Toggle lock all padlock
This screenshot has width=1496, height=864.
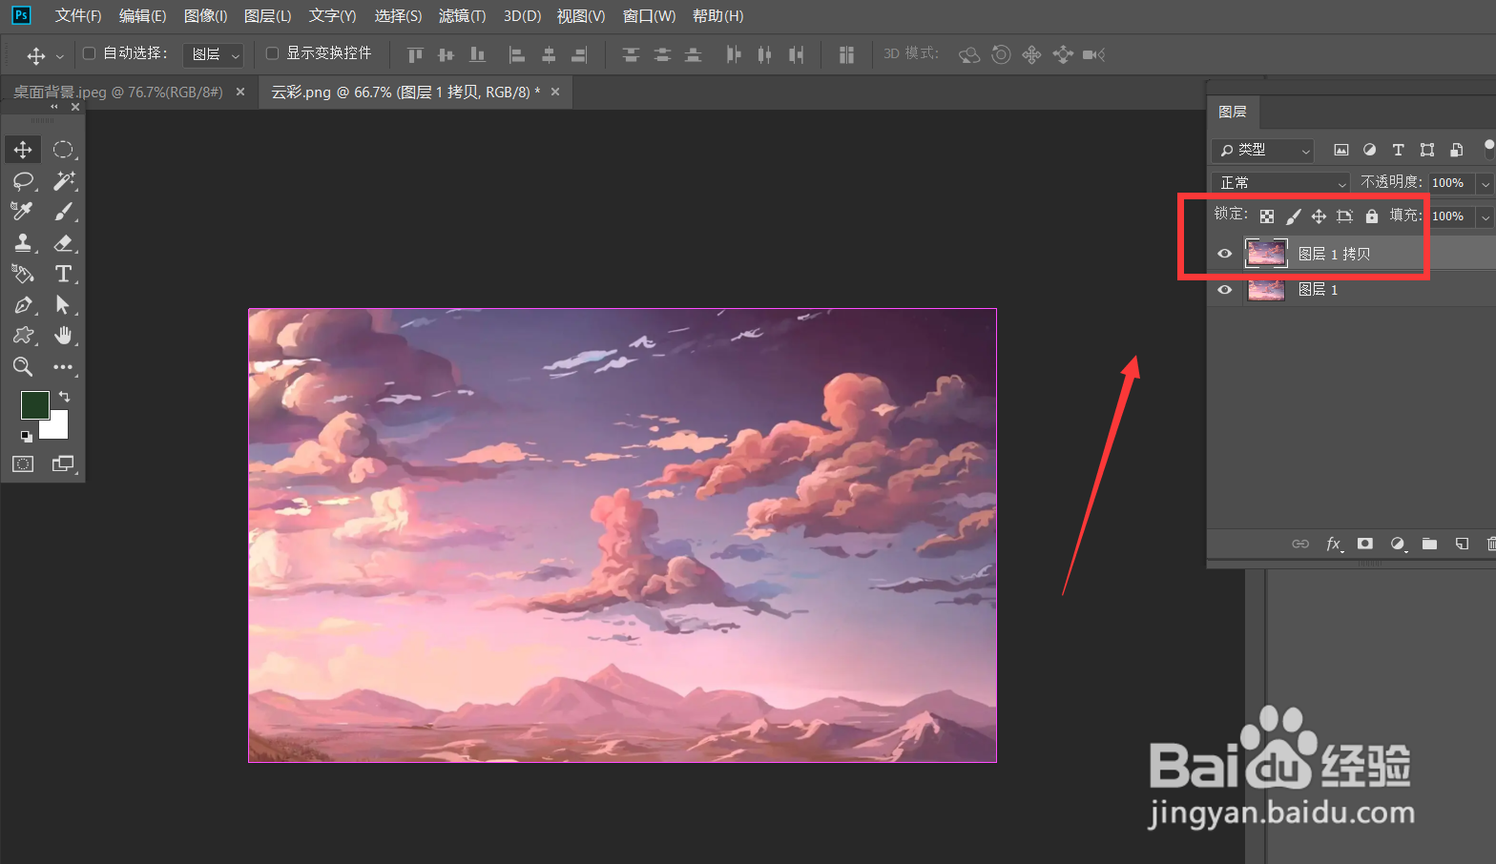point(1372,216)
